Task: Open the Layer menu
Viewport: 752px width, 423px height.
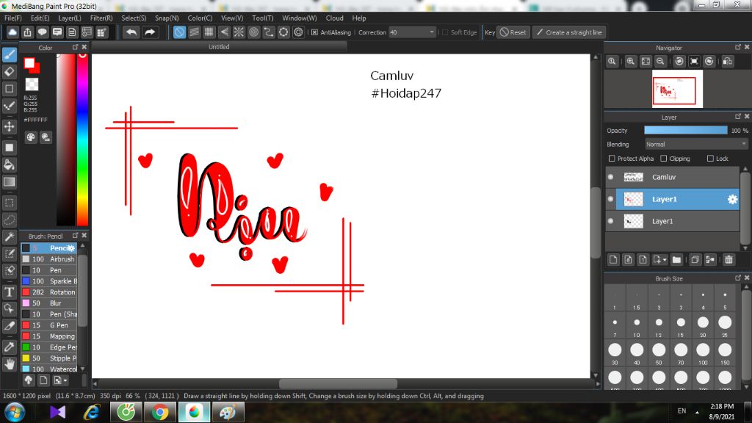Action: [70, 18]
